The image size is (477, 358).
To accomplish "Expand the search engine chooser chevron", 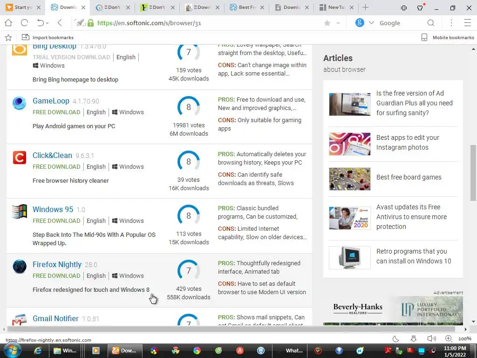I will point(371,23).
